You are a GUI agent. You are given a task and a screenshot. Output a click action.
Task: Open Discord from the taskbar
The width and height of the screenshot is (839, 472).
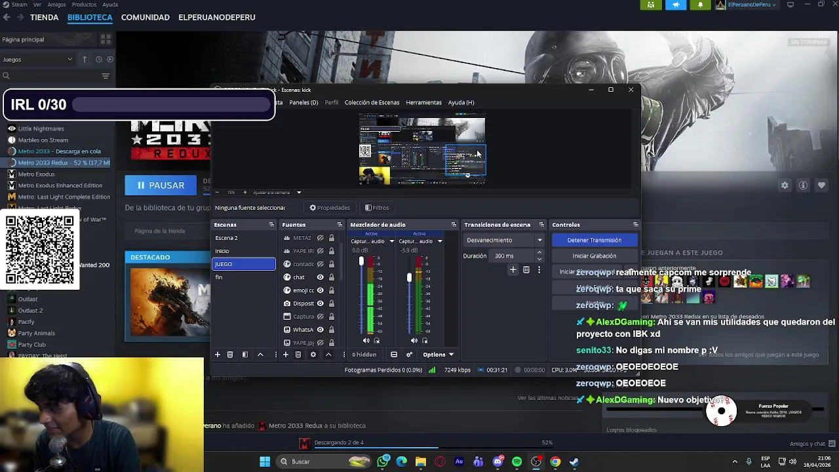(x=498, y=462)
